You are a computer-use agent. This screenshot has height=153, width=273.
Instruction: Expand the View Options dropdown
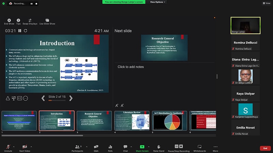pos(158,2)
